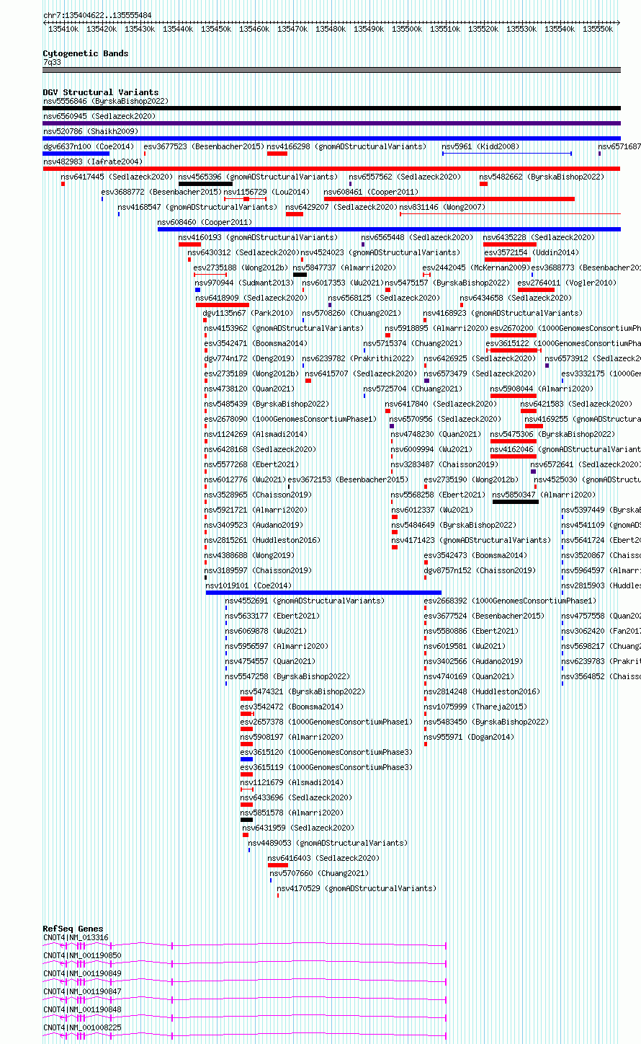
Task: Click dgv1135n67 (Park2010) variant label
Action: tap(248, 313)
